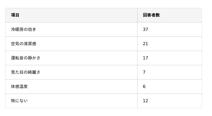
Task: Click the value 7 cell
Action: (144, 72)
